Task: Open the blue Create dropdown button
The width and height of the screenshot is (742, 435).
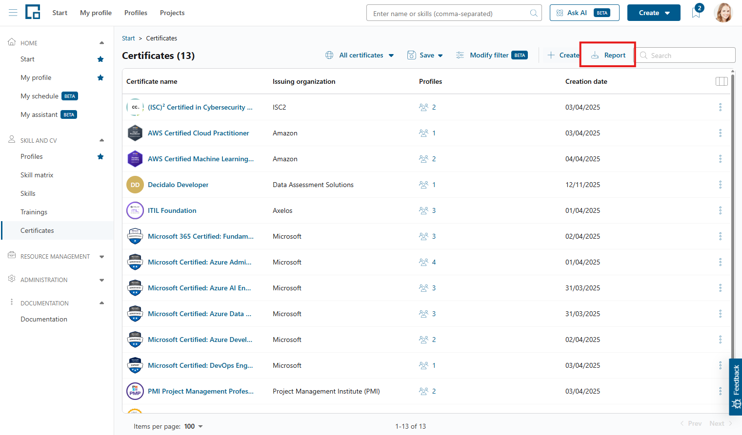Action: [654, 13]
